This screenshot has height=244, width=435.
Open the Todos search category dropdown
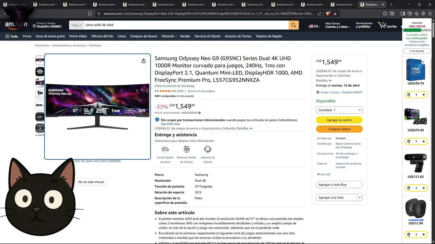pyautogui.click(x=76, y=25)
